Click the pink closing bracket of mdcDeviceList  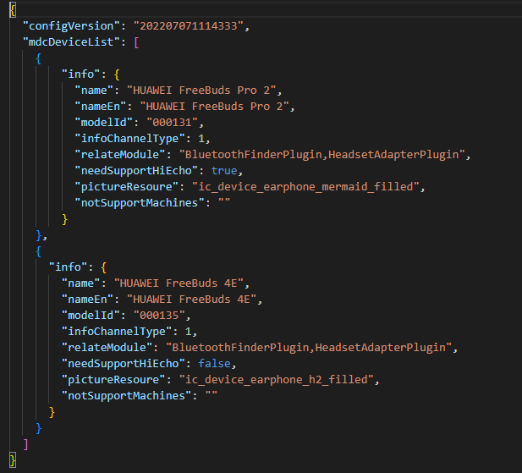(26, 444)
